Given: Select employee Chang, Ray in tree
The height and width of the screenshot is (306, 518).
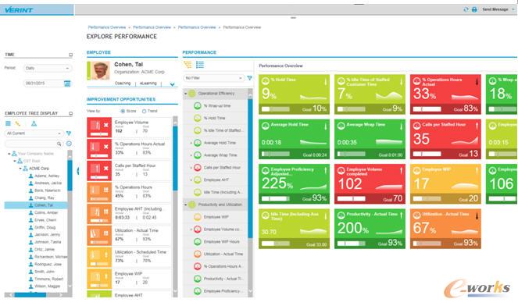Looking at the screenshot, I should click(45, 197).
